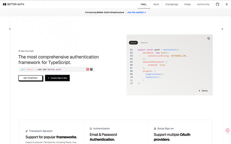Click the twoFactor() plugin code line

coord(153,77)
